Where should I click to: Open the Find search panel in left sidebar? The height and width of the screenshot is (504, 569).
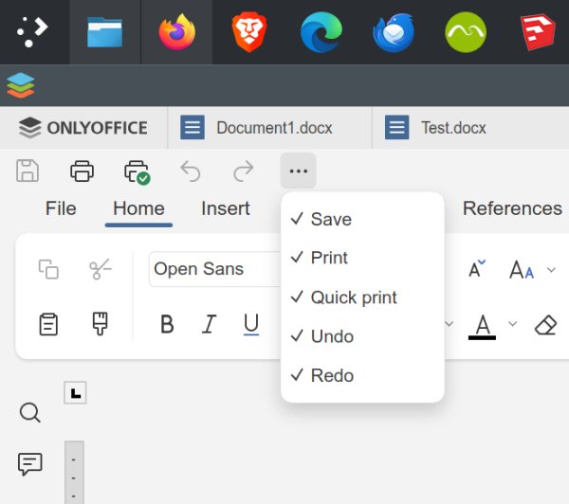(29, 413)
